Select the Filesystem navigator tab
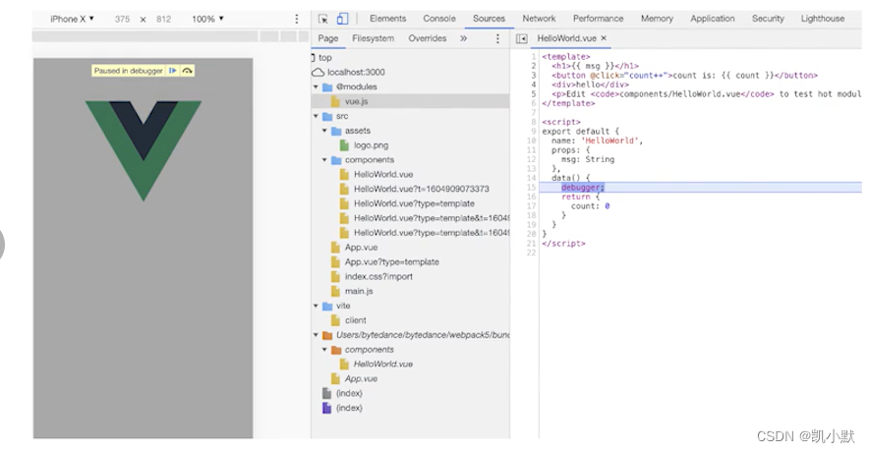The image size is (870, 453). [x=373, y=38]
